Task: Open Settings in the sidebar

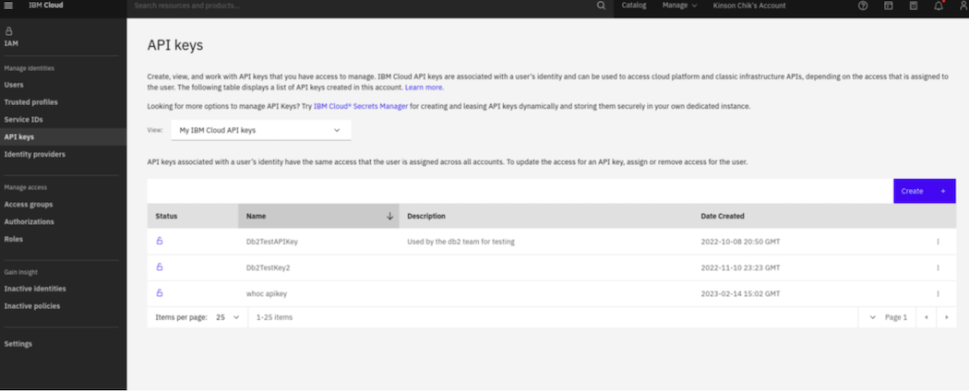Action: pos(18,344)
